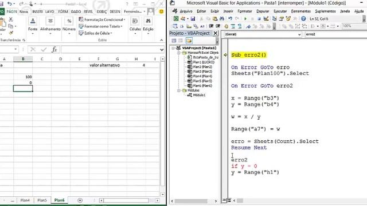Run the macro with the green play icon

[x=245, y=19]
